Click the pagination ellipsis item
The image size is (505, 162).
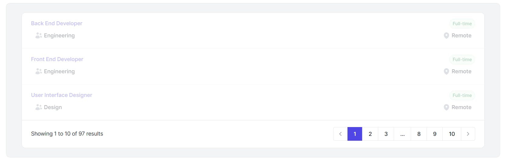coord(402,134)
